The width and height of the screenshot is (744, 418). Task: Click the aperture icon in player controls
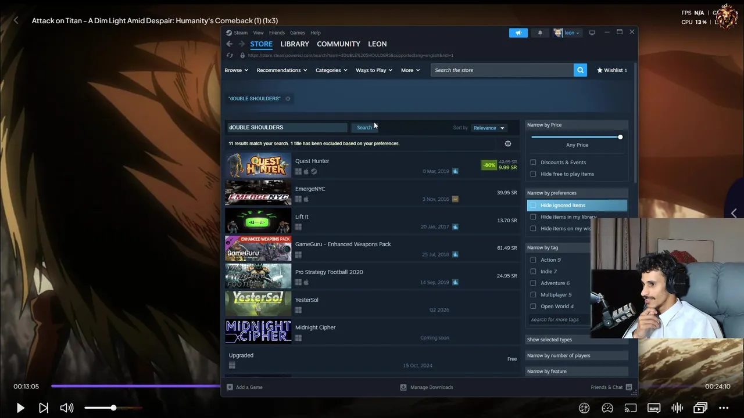point(584,408)
